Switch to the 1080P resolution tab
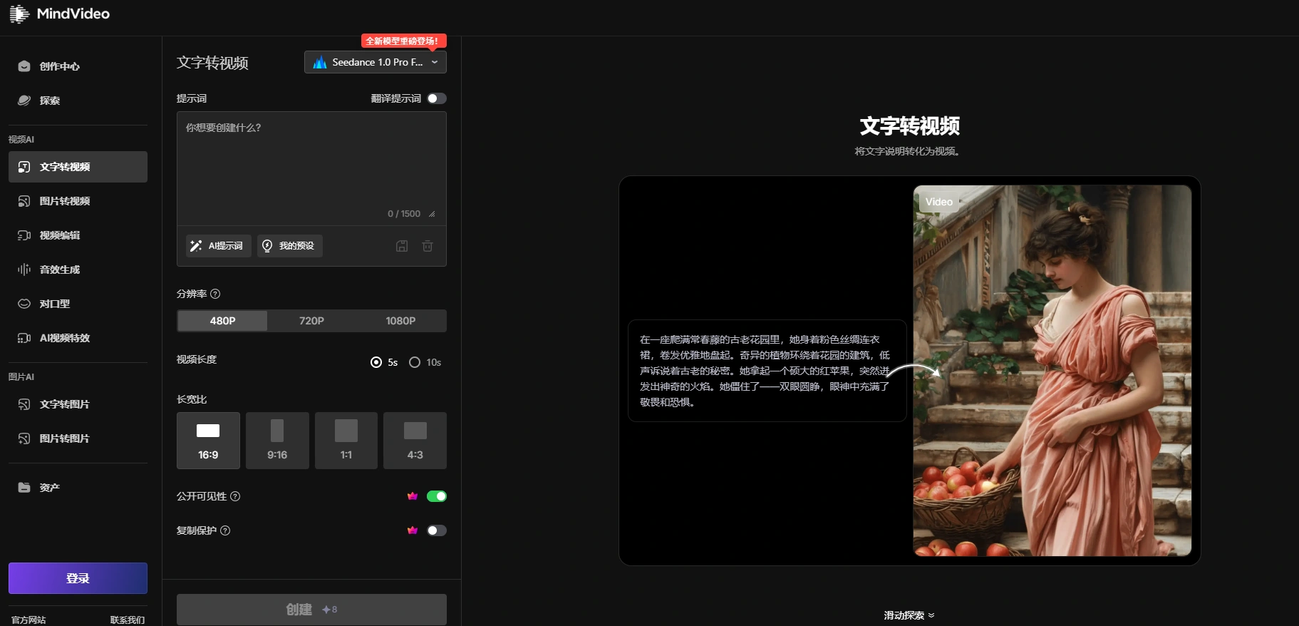 [400, 321]
